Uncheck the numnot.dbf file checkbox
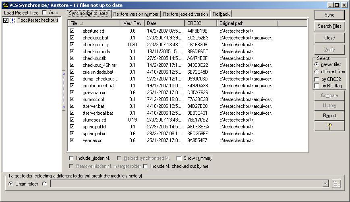The width and height of the screenshot is (350, 202). tap(72, 99)
